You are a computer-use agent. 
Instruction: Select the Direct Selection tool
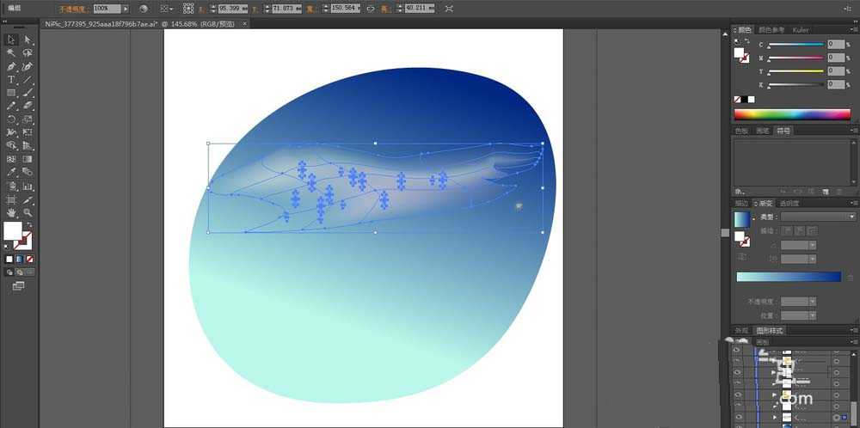click(28, 40)
